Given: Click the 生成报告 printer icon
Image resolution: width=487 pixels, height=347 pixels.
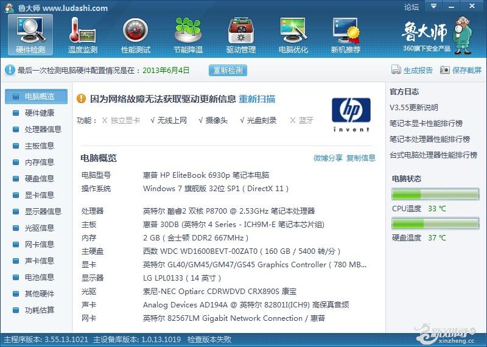Looking at the screenshot, I should 396,70.
